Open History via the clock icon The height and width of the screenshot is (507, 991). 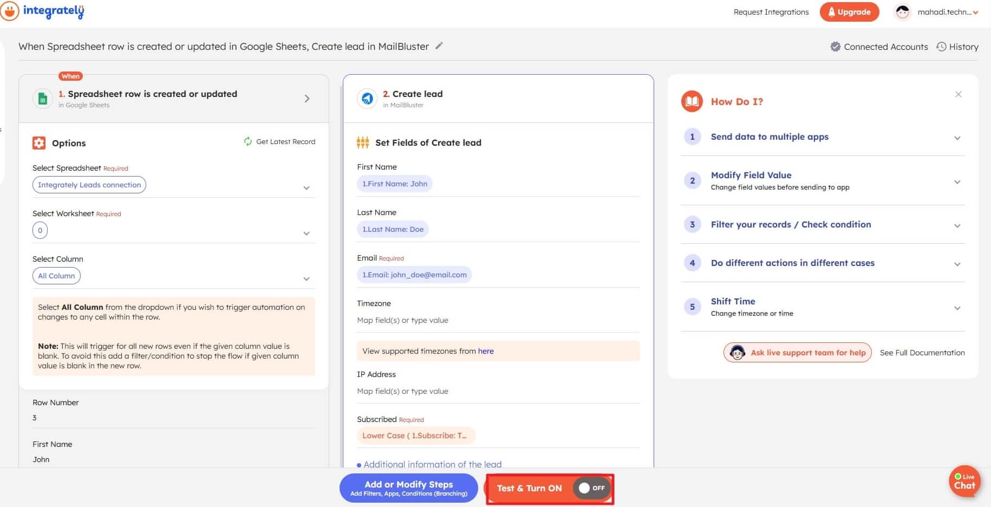(942, 47)
